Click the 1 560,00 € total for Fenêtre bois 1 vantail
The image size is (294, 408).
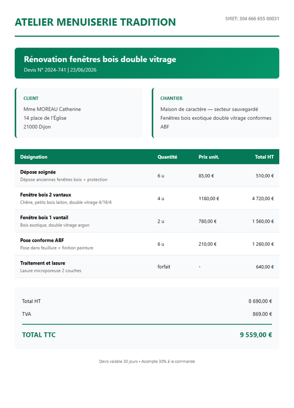coord(263,222)
